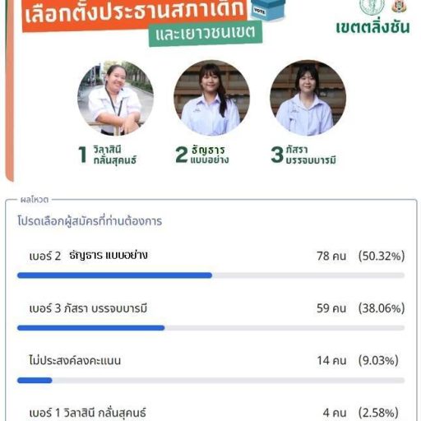Select candidate 2 ธัญธาร circular photo

pos(211,98)
